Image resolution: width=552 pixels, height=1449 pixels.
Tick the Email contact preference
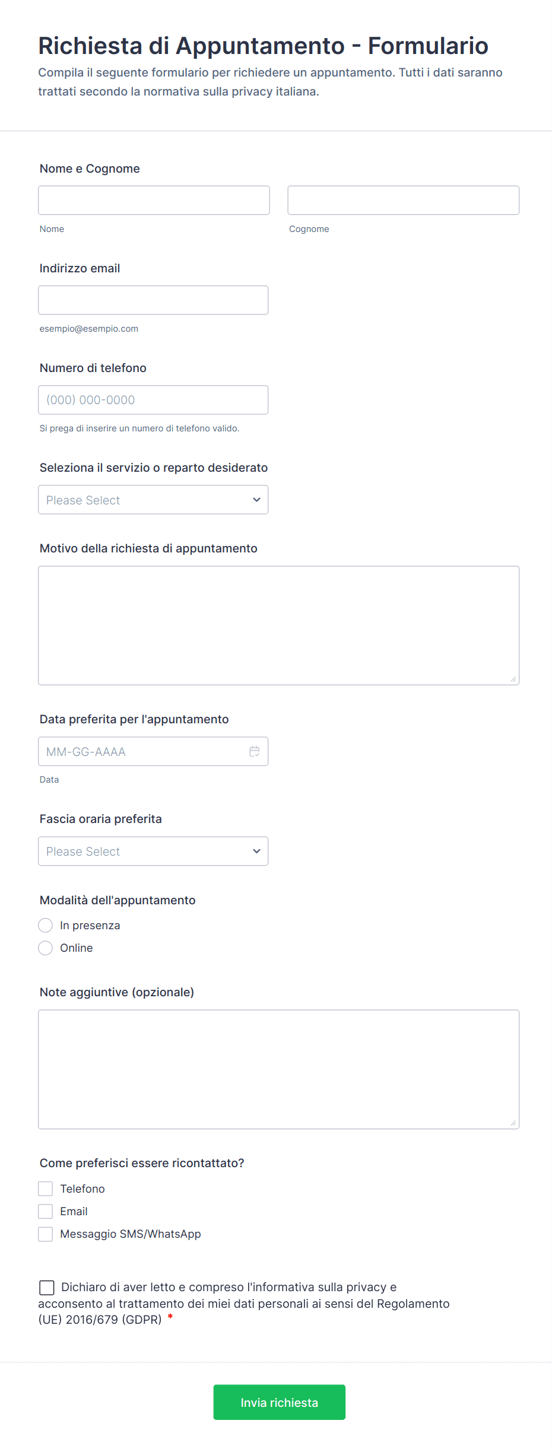click(46, 1211)
